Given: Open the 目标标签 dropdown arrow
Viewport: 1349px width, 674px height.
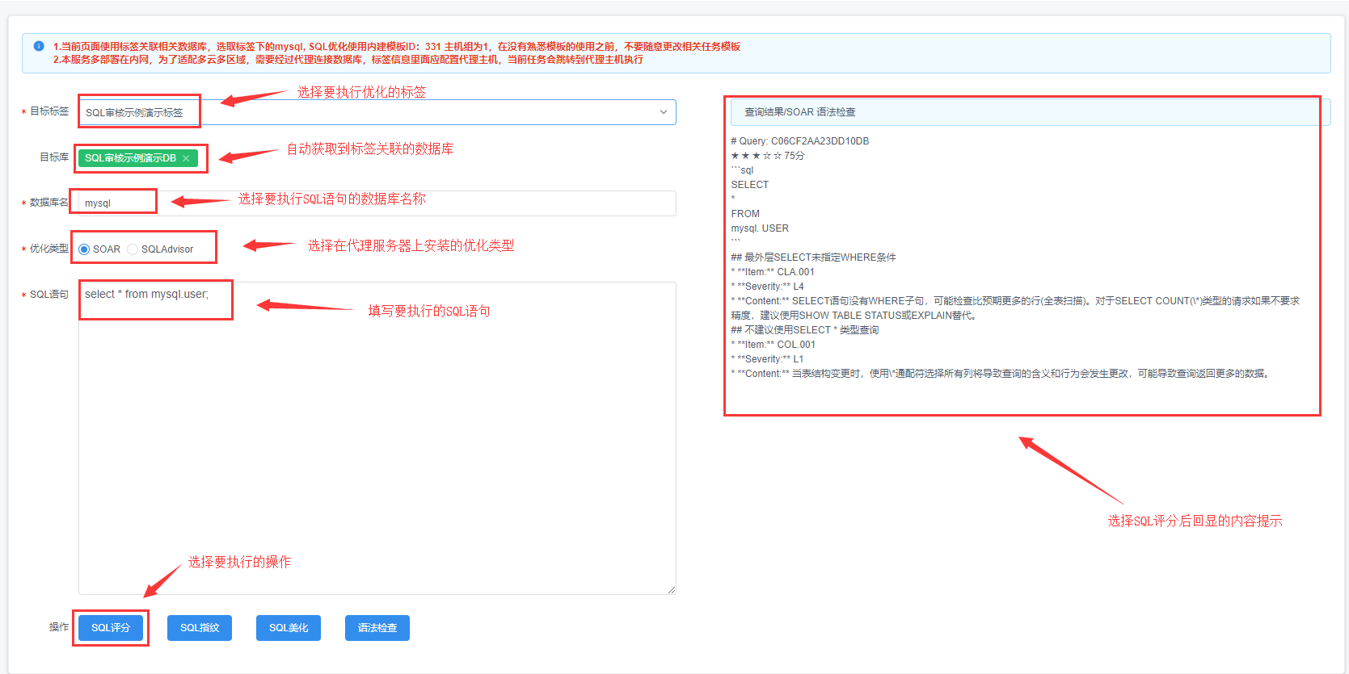Looking at the screenshot, I should [664, 112].
